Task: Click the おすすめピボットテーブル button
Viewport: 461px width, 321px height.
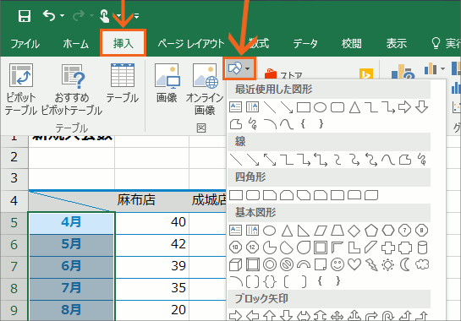Action: pyautogui.click(x=72, y=90)
